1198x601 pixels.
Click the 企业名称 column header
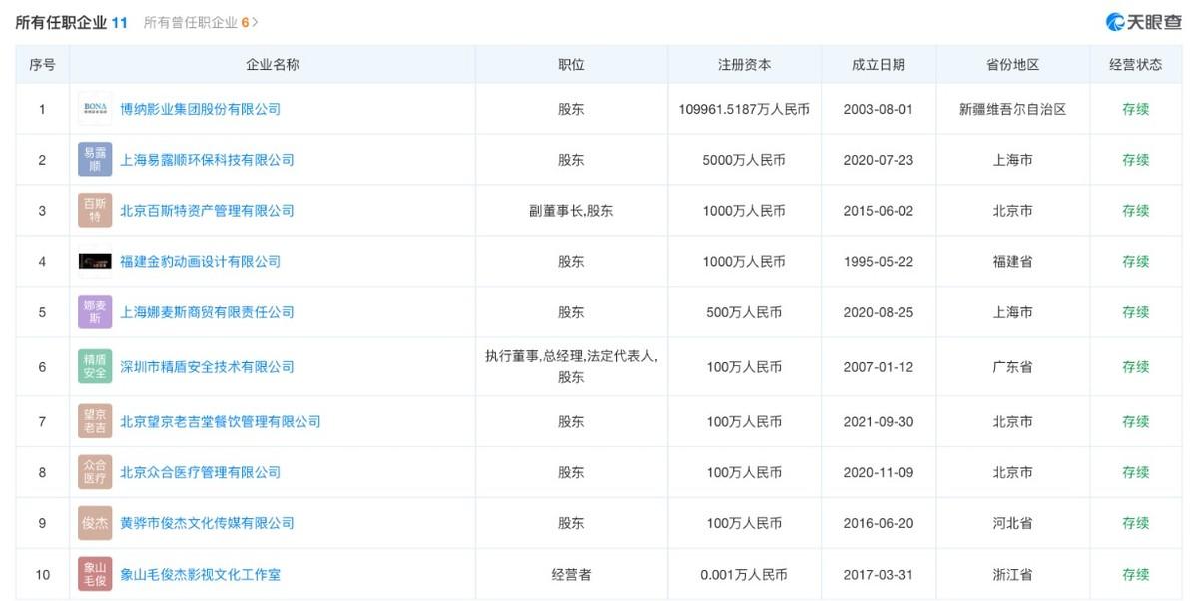coord(273,64)
